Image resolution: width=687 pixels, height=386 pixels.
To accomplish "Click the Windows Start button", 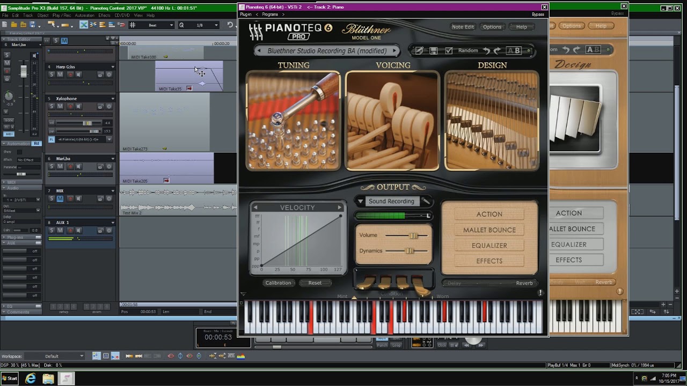I will [10, 378].
